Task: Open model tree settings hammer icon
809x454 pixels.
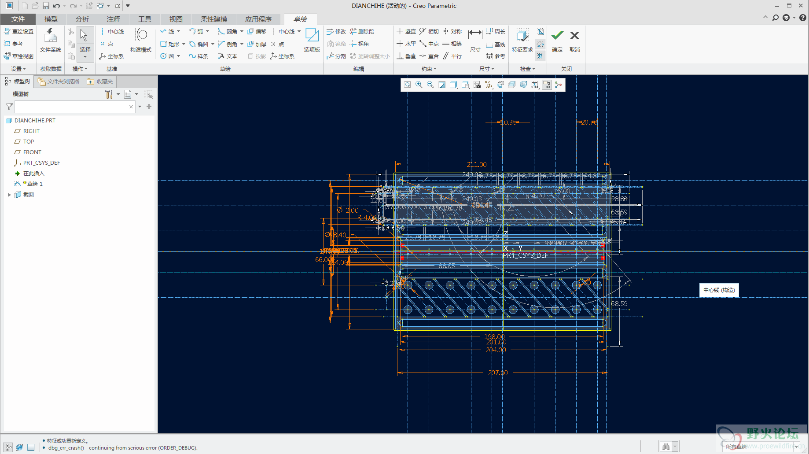Action: tap(109, 94)
